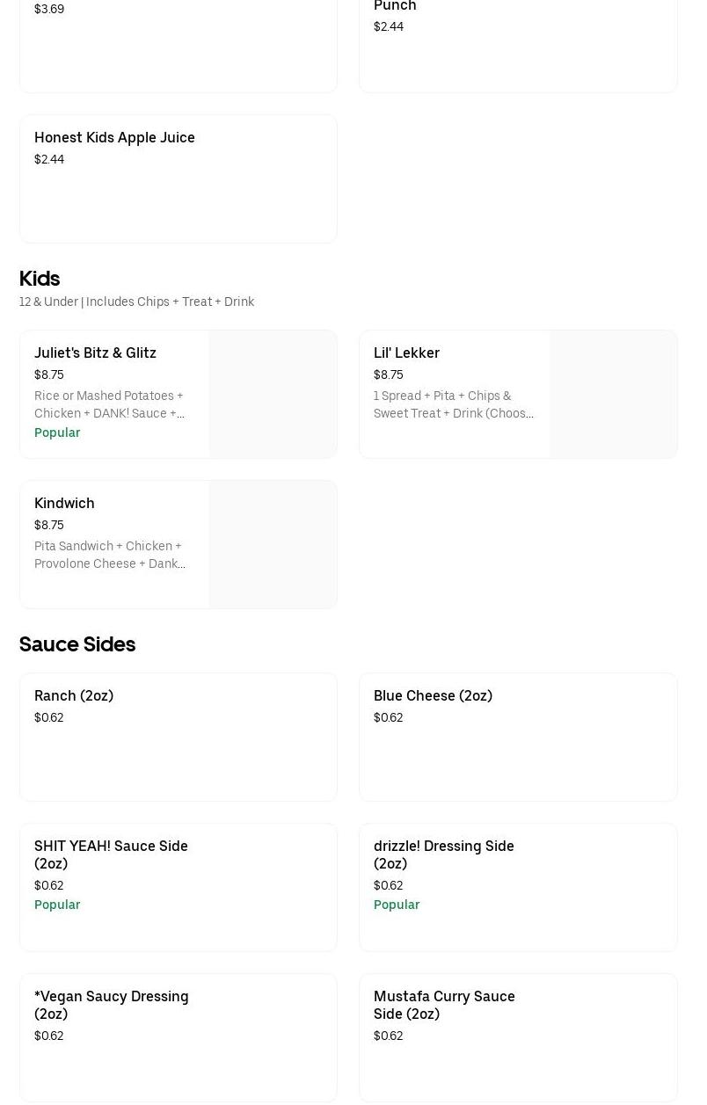Click Popular label under Juliet's Bitz & Glitz
This screenshot has width=707, height=1105.
pos(57,433)
